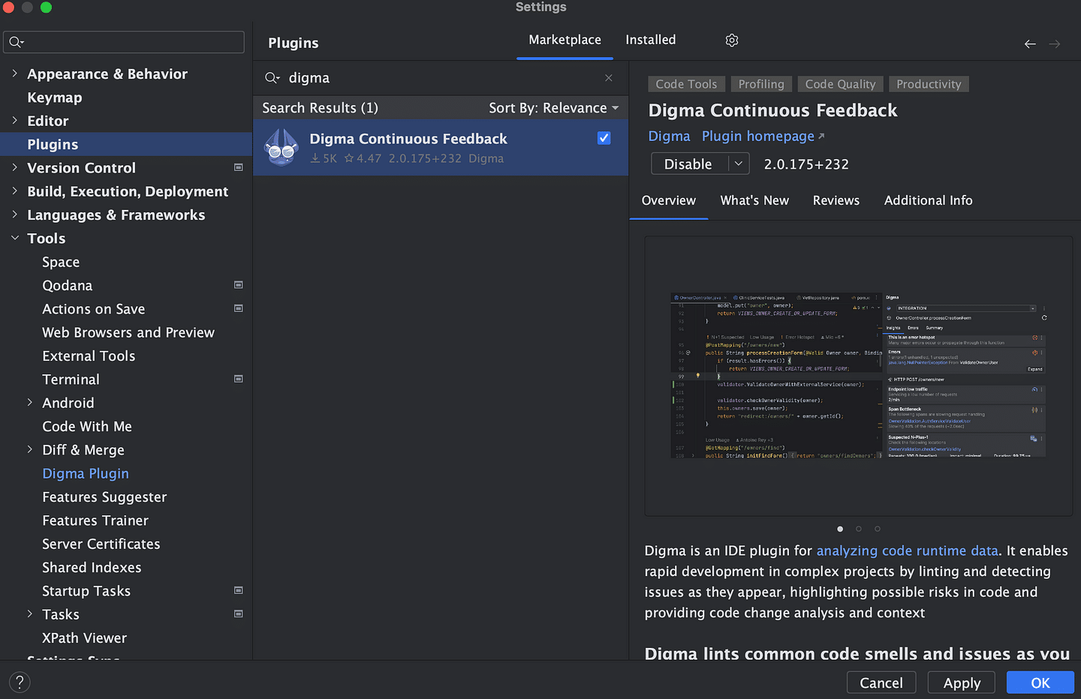Image resolution: width=1081 pixels, height=699 pixels.
Task: Open the arrow next to Disable button
Action: coord(739,163)
